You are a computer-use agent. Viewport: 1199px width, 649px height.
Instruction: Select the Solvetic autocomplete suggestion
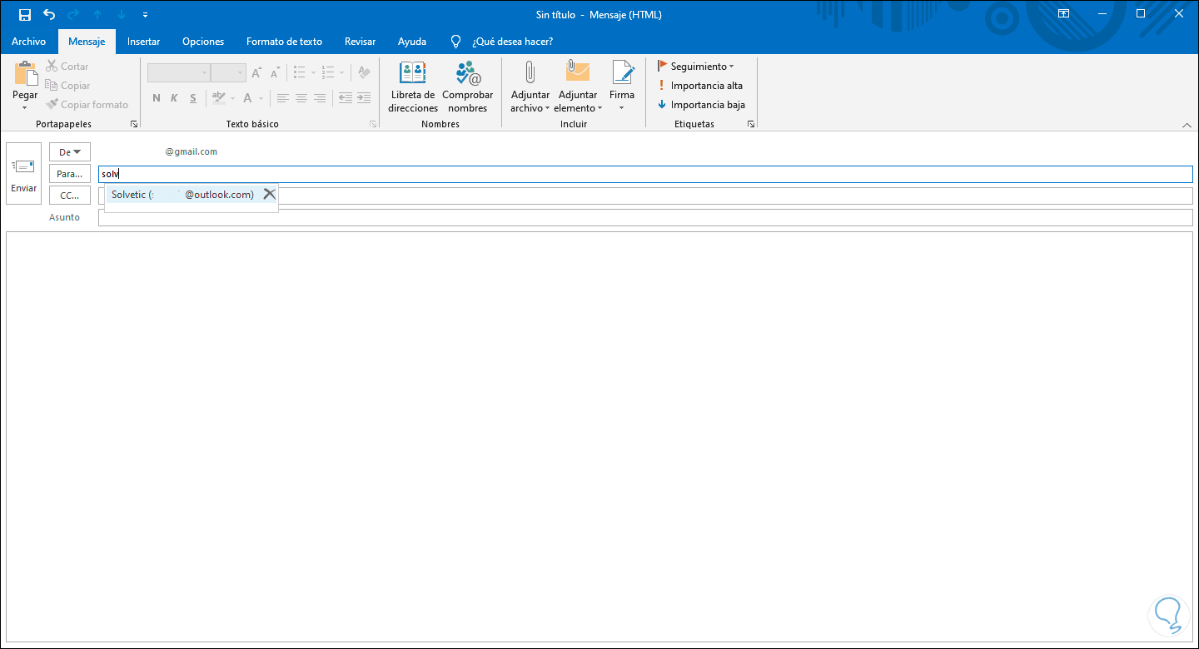tap(182, 195)
